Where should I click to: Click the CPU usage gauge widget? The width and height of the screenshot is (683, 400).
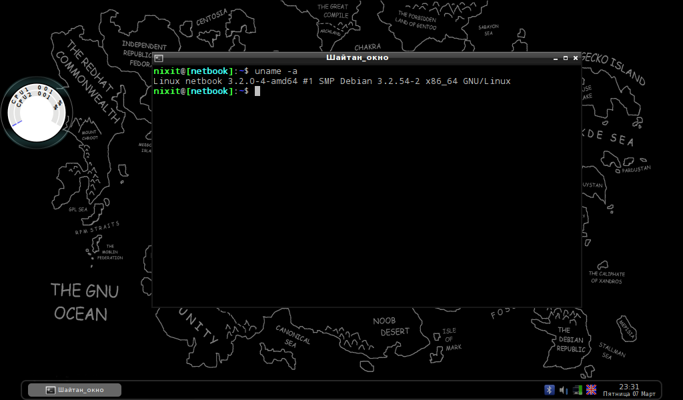[x=37, y=113]
